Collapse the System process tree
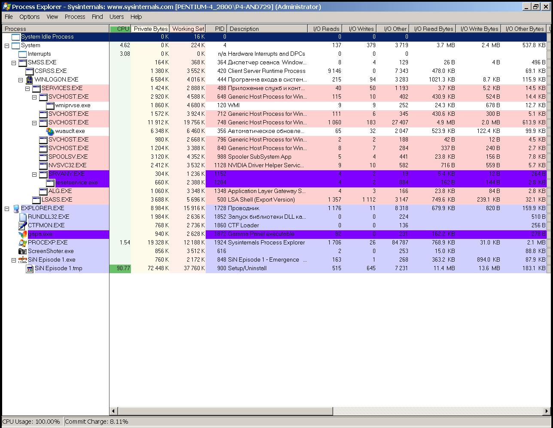 (x=7, y=45)
